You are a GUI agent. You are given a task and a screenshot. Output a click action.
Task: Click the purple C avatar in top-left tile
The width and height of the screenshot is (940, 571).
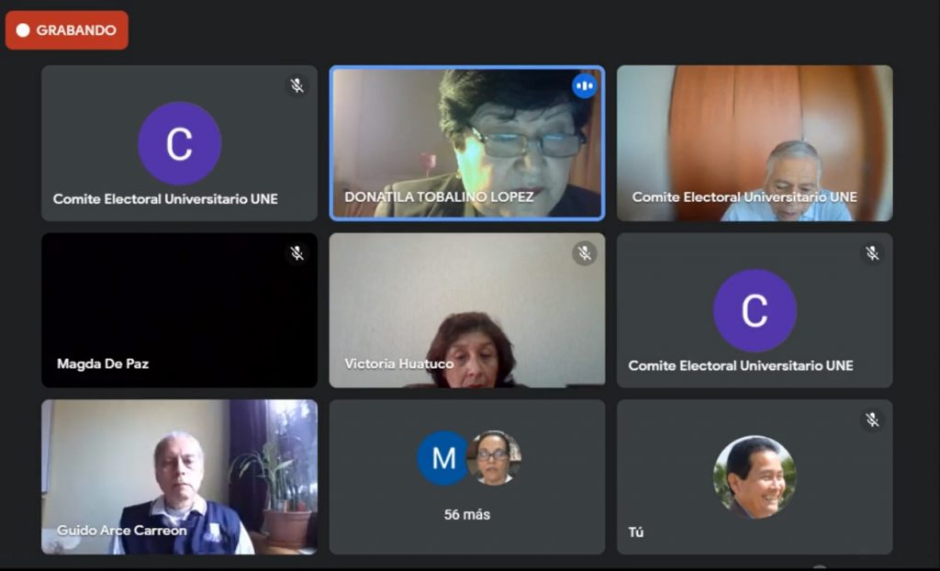coord(179,143)
